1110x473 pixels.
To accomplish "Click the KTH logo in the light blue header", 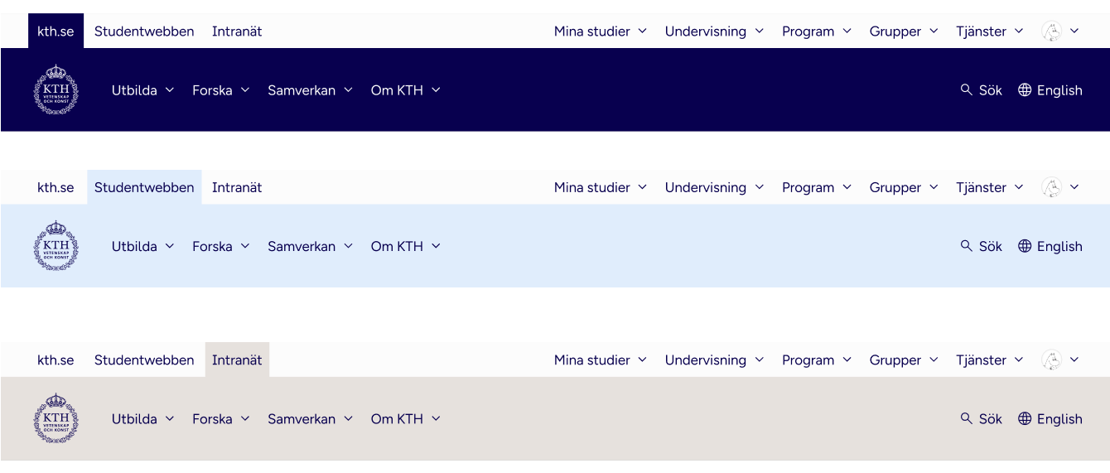I will tap(56, 246).
